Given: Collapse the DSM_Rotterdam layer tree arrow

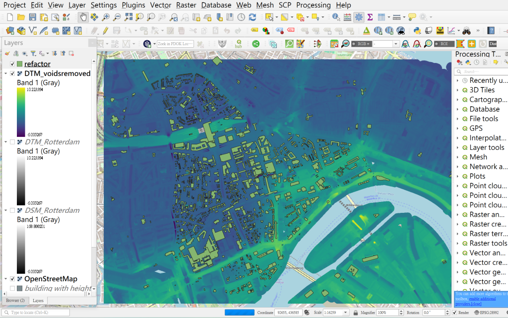Looking at the screenshot, I should (6, 210).
